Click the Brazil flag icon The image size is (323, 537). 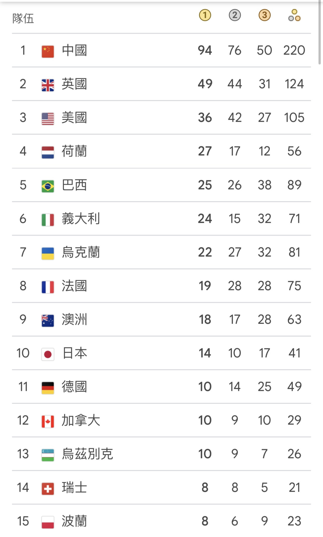48,186
